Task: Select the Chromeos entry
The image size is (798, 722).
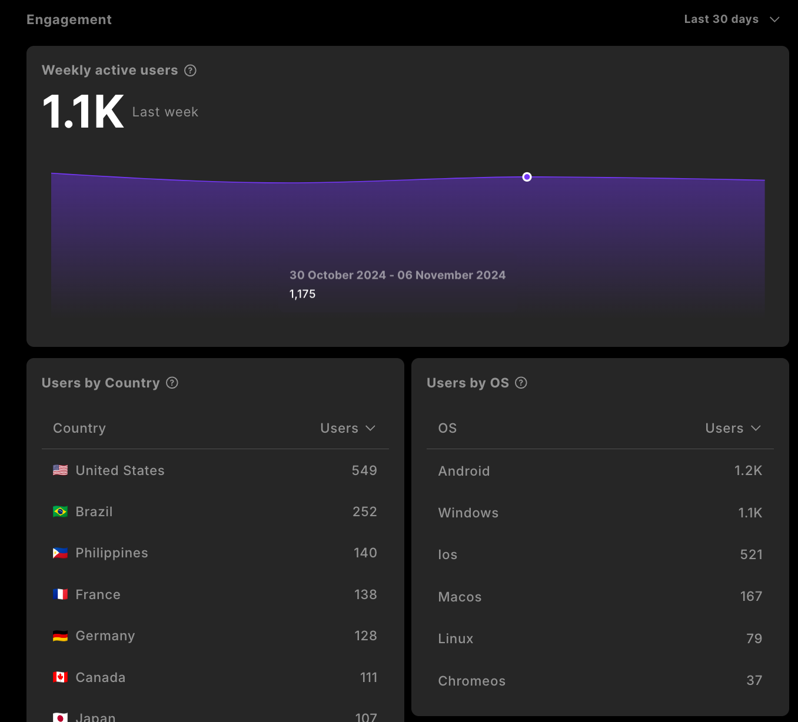Action: (x=600, y=680)
